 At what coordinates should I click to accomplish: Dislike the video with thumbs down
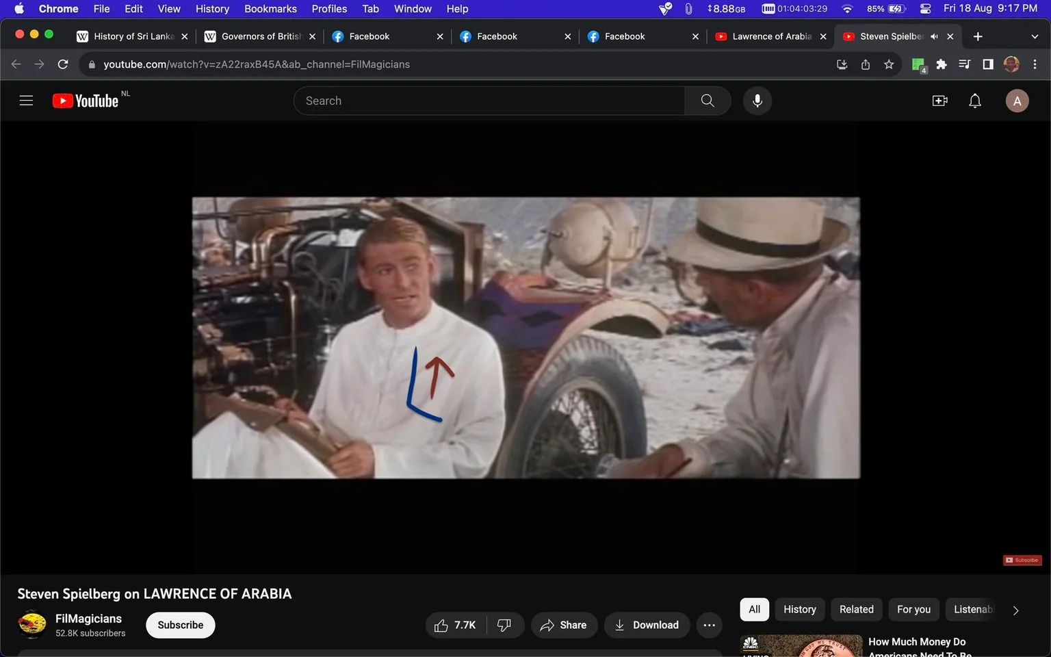point(504,625)
